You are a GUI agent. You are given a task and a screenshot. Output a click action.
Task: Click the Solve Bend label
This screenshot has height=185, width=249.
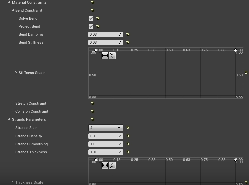point(28,18)
